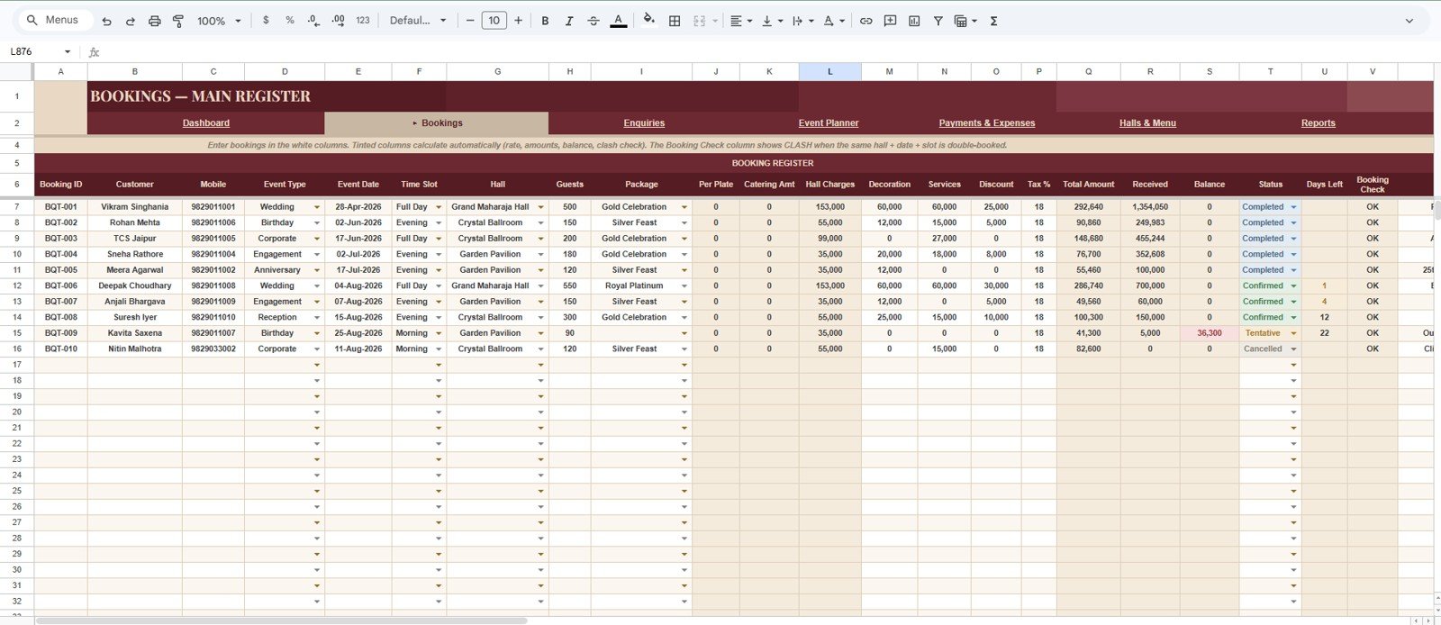Open the borders tool

(x=675, y=21)
